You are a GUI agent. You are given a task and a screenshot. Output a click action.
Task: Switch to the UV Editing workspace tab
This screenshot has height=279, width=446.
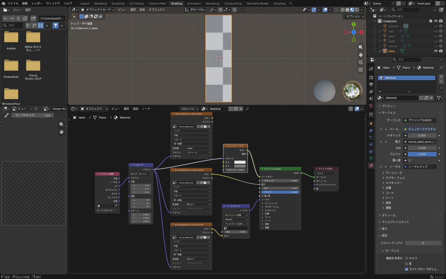[136, 3]
